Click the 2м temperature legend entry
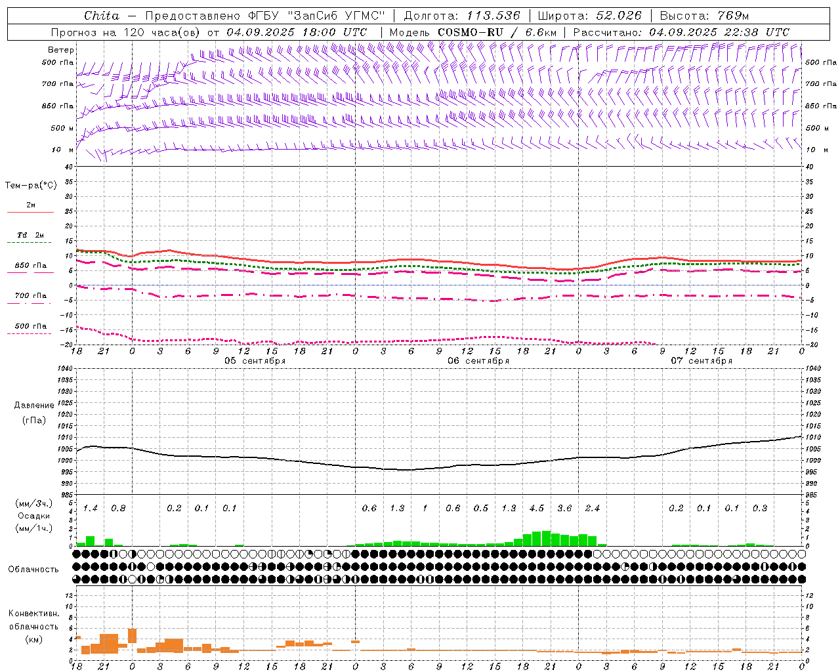 (x=31, y=205)
